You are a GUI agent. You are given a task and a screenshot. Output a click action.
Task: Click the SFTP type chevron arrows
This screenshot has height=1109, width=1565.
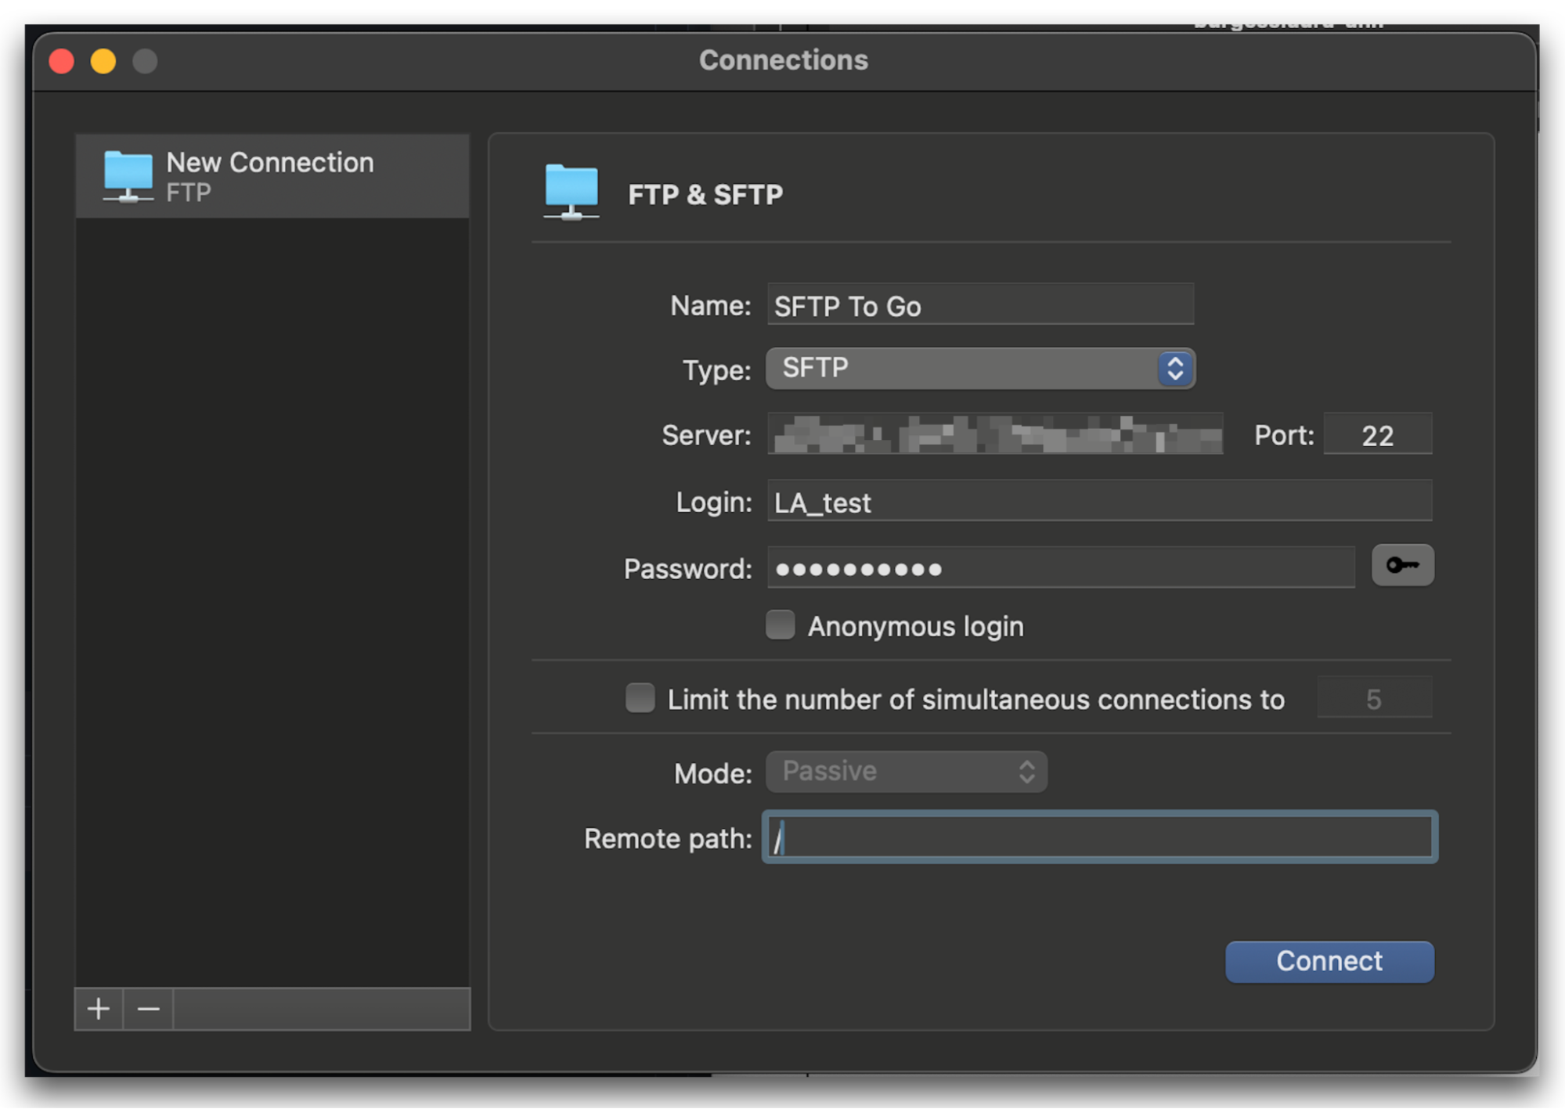tap(1173, 368)
